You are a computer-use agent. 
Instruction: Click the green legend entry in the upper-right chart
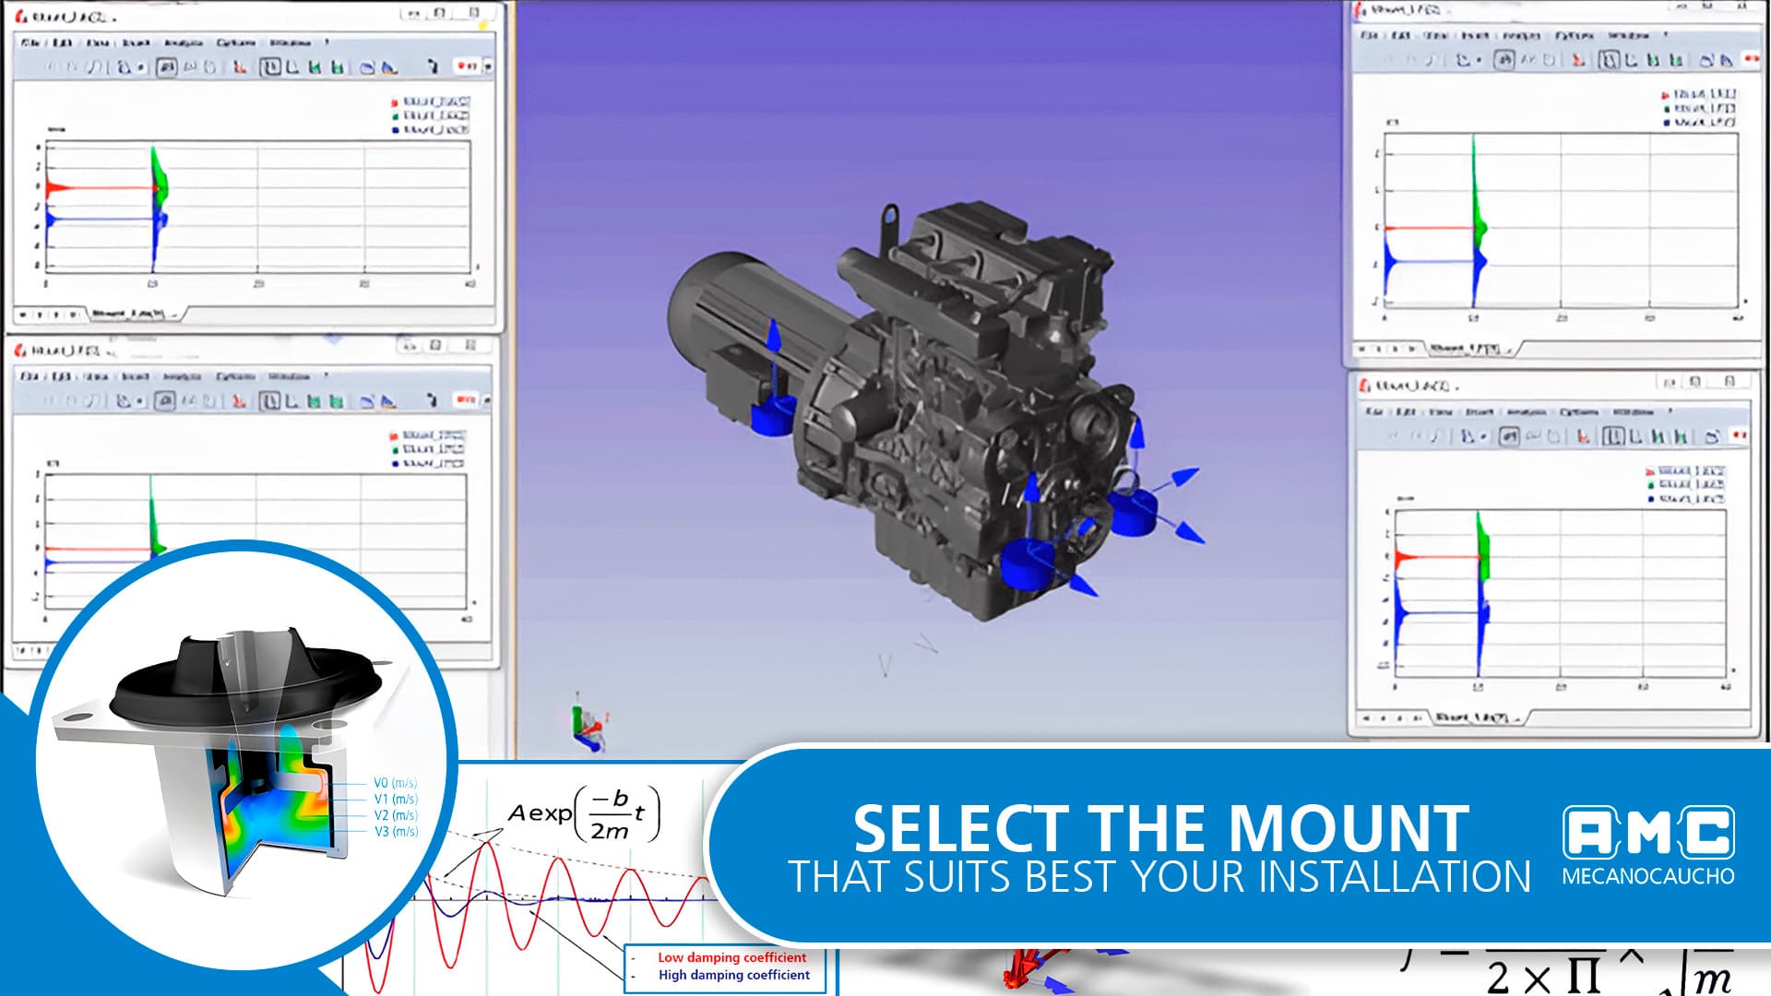point(1699,108)
